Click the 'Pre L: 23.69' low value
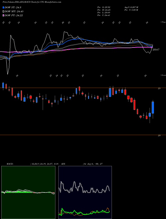Viewport: 166px width, 219px height. point(104,13)
